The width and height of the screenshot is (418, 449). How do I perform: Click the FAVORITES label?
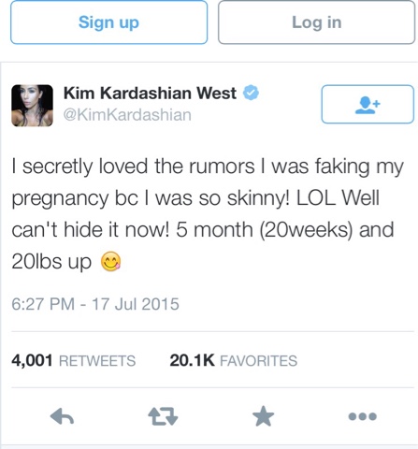pos(259,361)
